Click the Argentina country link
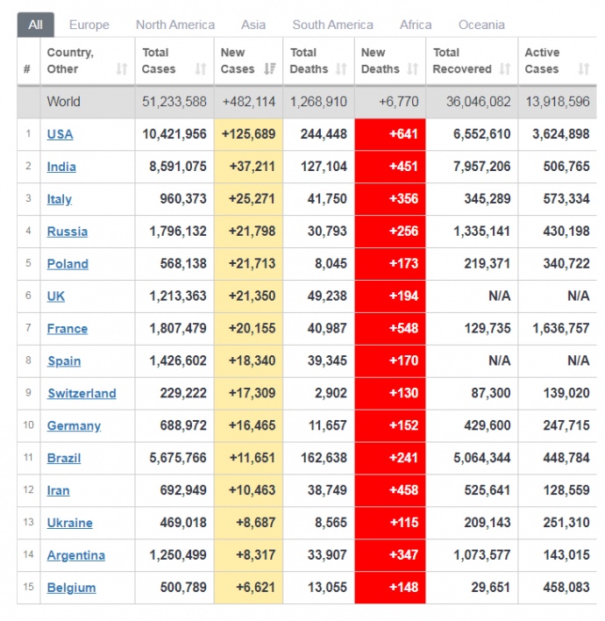 coord(75,555)
